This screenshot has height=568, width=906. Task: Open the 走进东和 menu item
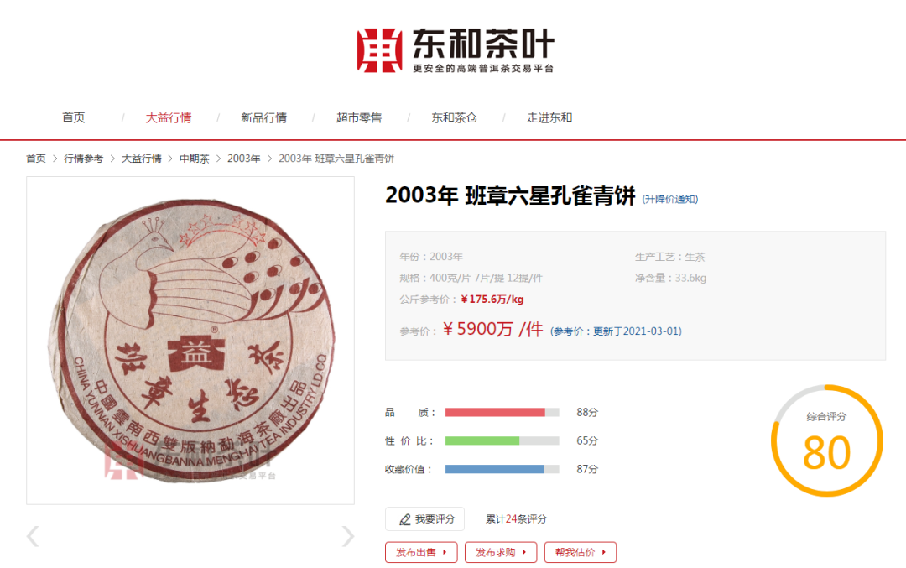(549, 117)
